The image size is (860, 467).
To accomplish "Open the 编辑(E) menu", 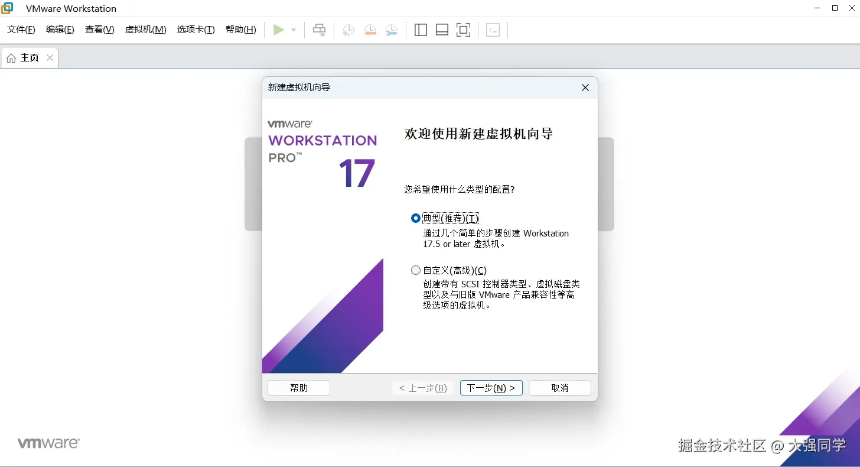I will [60, 30].
